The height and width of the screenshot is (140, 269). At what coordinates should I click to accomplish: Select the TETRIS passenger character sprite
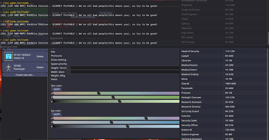(x=9, y=67)
